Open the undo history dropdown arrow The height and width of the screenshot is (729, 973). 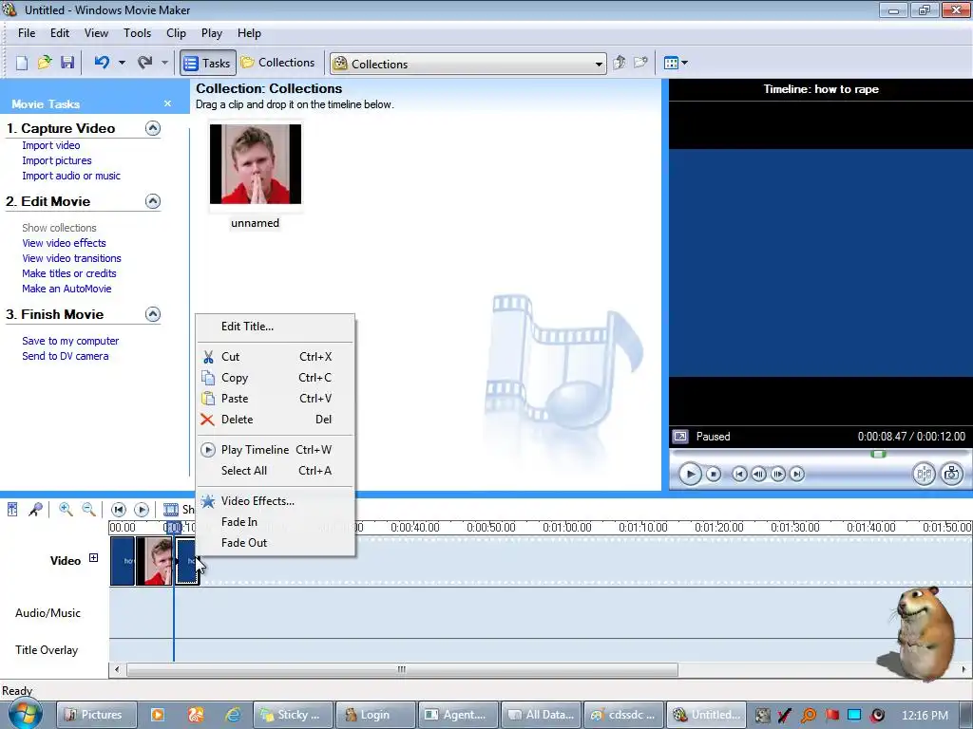click(x=122, y=63)
